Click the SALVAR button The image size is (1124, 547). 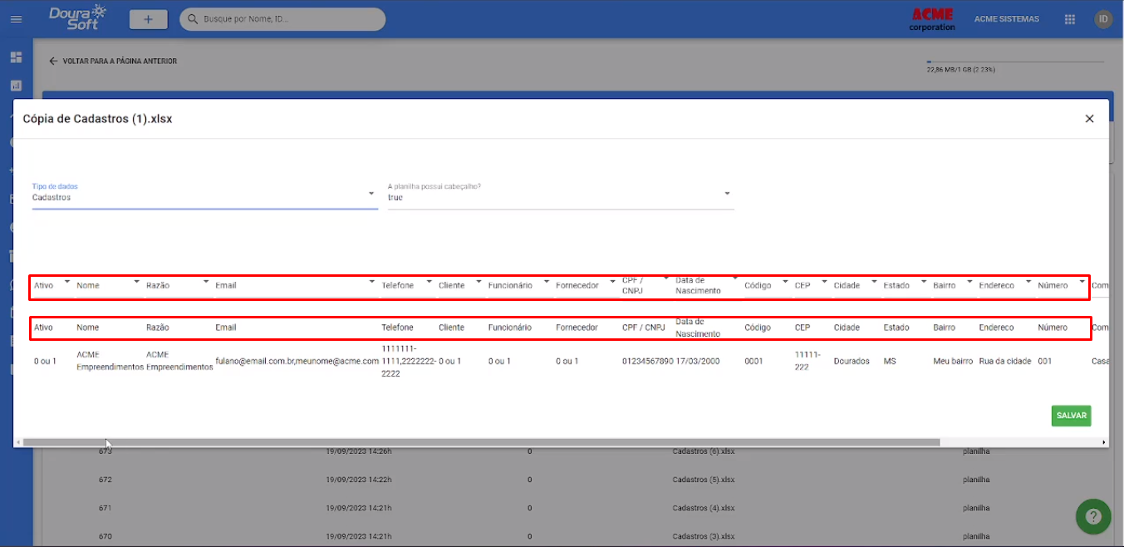(x=1070, y=416)
